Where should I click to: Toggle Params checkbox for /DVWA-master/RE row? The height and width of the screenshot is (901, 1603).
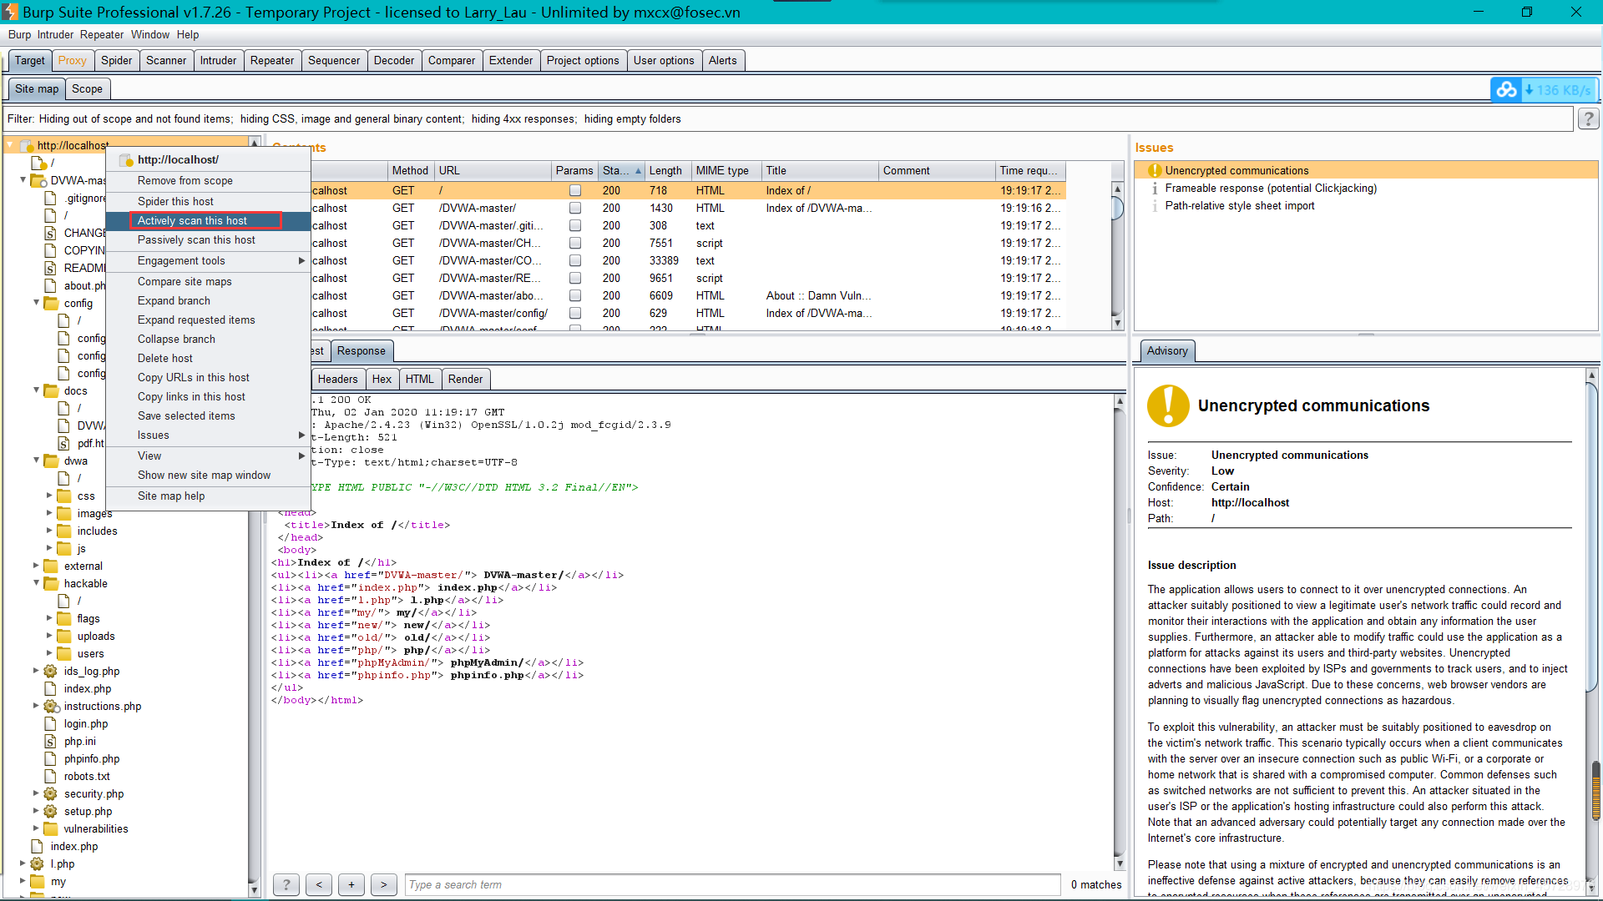(575, 278)
